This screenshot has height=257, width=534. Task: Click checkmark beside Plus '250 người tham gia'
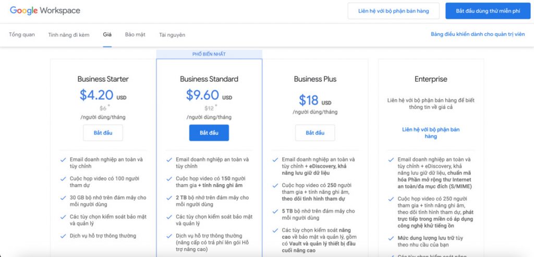click(275, 186)
